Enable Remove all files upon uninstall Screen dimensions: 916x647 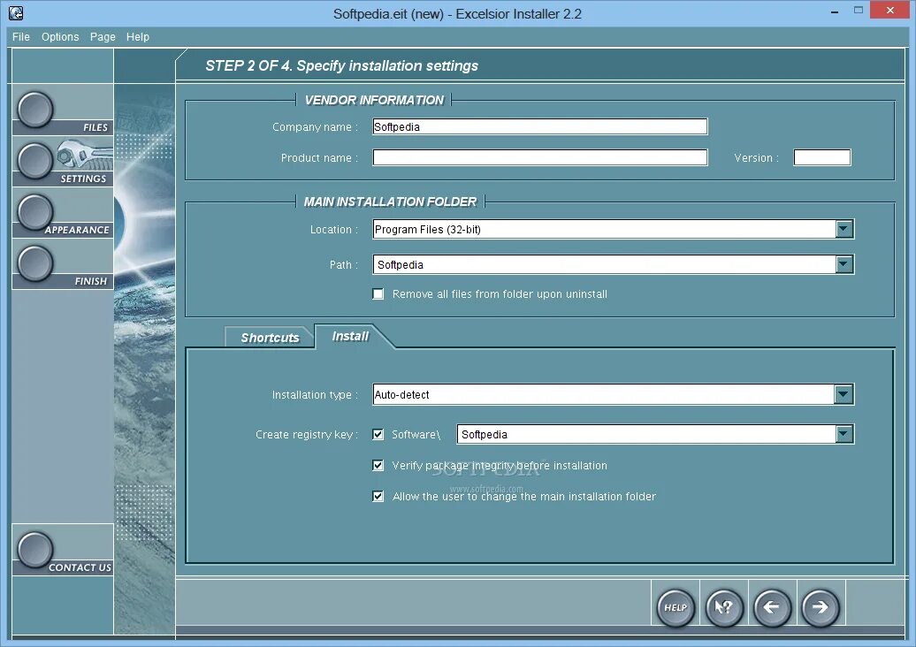point(378,293)
